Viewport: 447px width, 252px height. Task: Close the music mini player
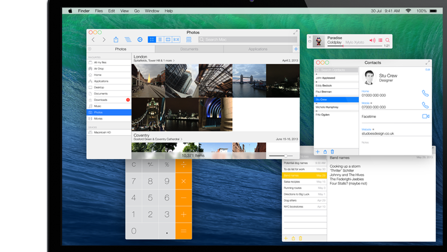tap(310, 37)
